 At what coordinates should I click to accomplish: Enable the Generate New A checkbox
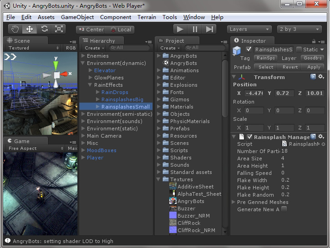pos(284,209)
